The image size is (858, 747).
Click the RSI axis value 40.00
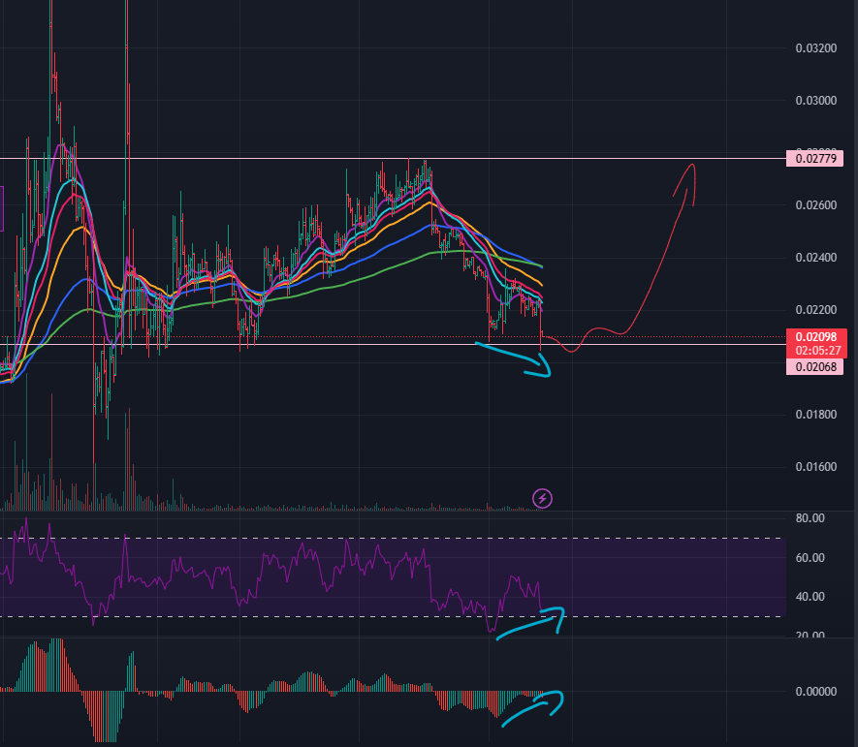coord(810,597)
